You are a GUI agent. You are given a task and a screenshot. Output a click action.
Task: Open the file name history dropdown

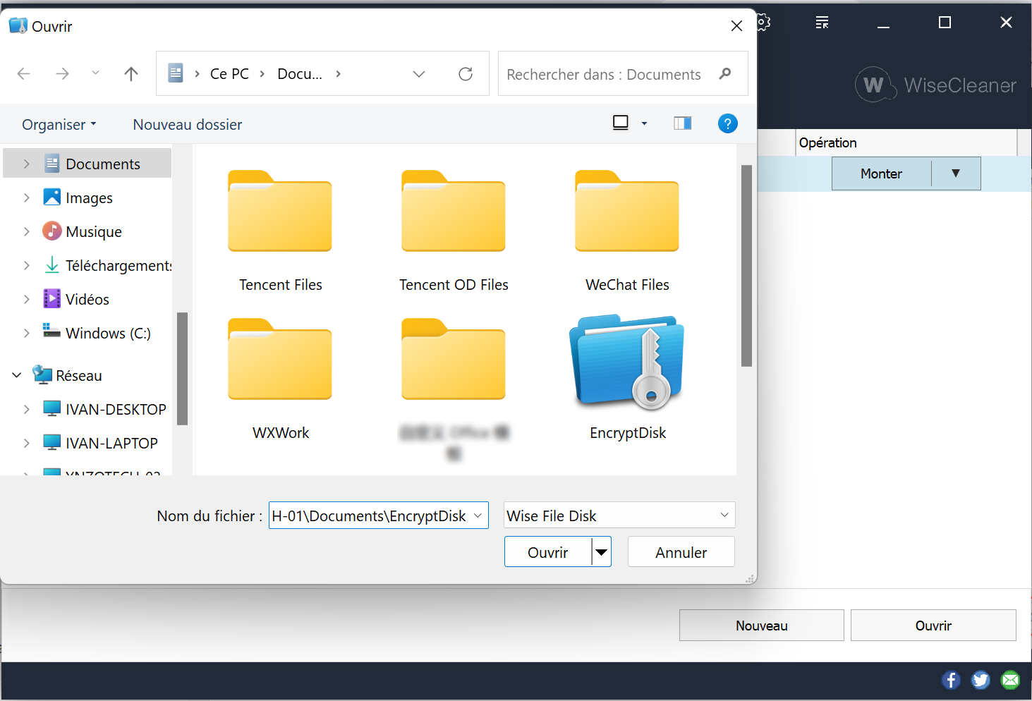click(x=478, y=516)
